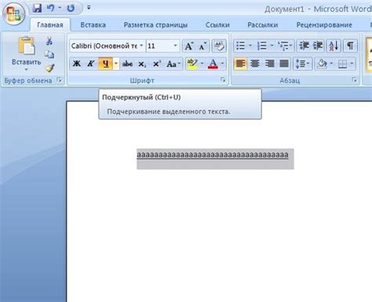Toggle superscript formatting
Viewport: 372px width, 302px height.
tap(157, 64)
